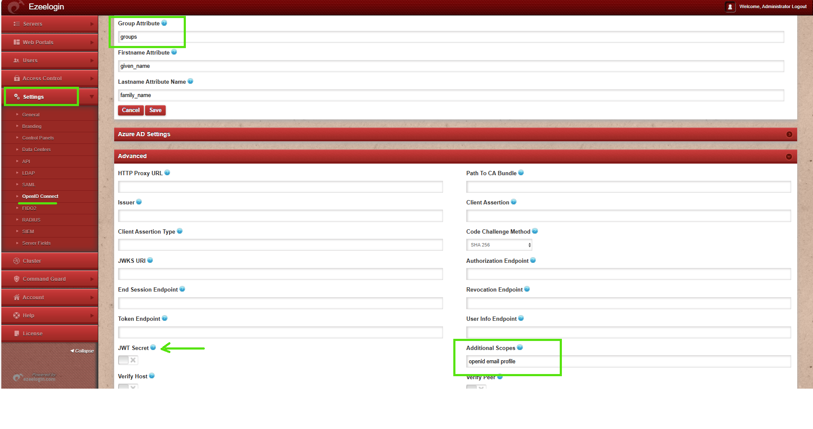Open Data Centers settings item
Viewport: 813px width, 429px height.
tap(36, 149)
